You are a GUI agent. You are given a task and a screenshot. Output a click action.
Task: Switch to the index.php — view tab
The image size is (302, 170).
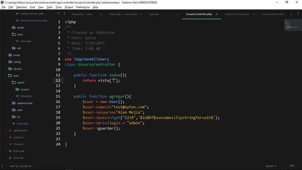point(82,14)
